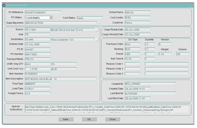Click the Load Type field
Screen dimensions: 197x128
(38, 89)
